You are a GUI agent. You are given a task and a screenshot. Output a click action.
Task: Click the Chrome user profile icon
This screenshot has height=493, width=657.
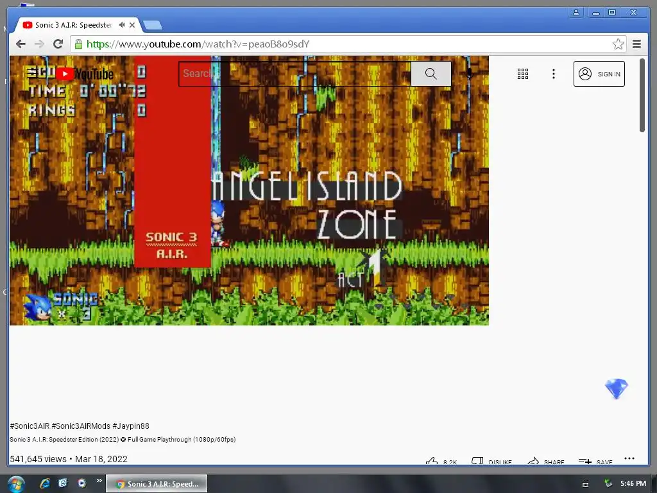click(x=576, y=13)
